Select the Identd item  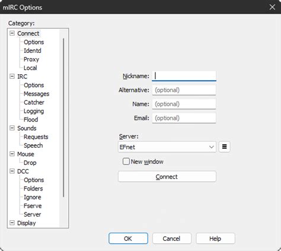pos(33,50)
